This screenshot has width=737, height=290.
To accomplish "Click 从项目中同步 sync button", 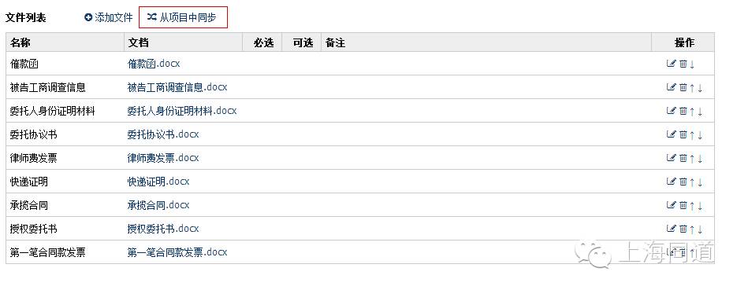I will 183,17.
